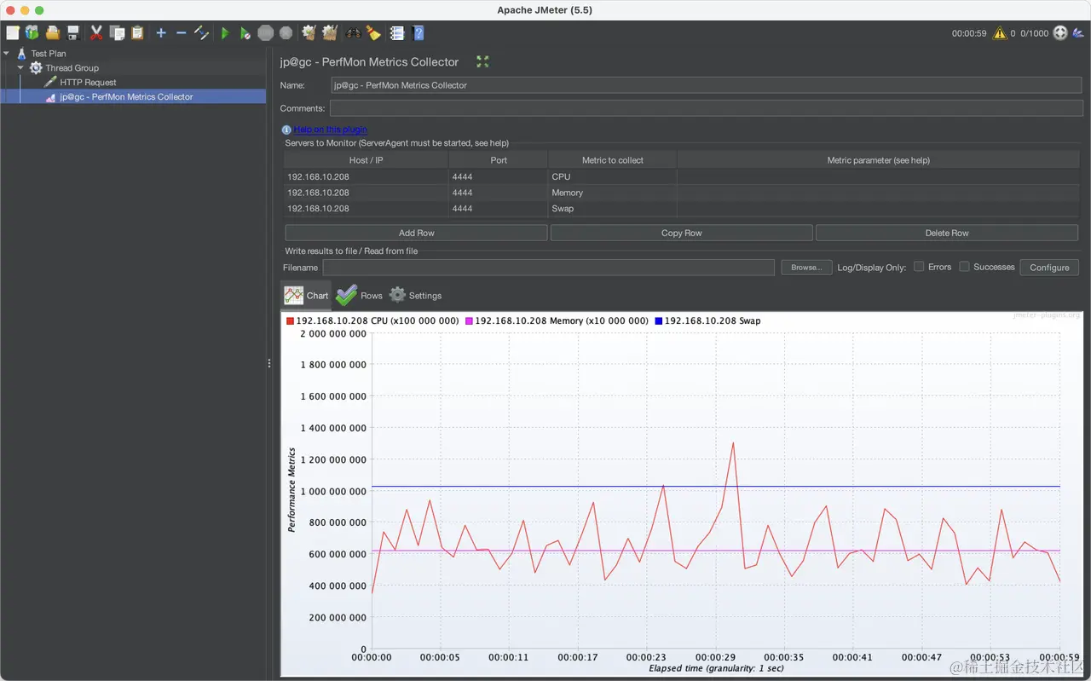Create a new test plan via toolbar icon
Image resolution: width=1091 pixels, height=681 pixels.
12,33
